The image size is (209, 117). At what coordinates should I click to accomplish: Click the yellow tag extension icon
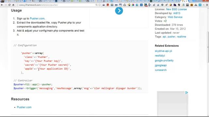tap(129, 5)
